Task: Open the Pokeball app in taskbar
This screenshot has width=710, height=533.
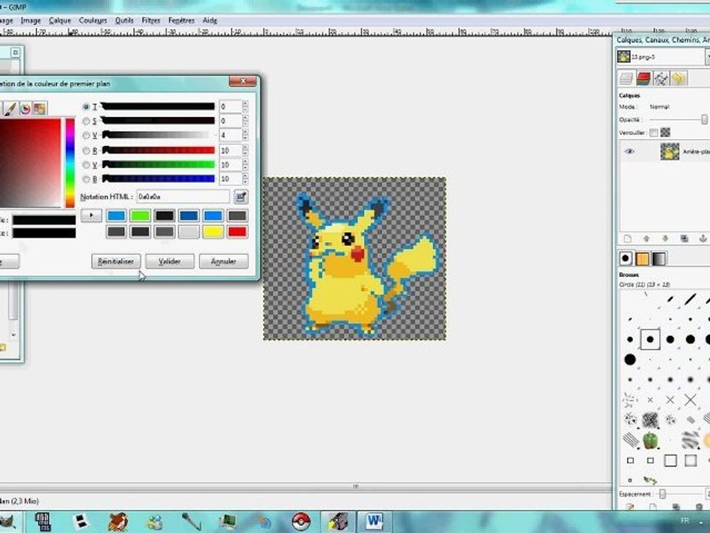Action: coord(301,521)
